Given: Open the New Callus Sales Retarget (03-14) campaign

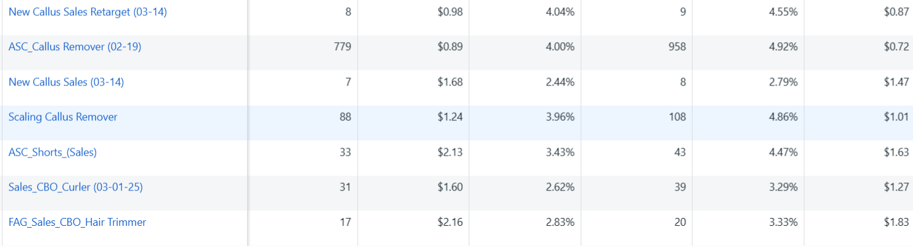Looking at the screenshot, I should (87, 12).
